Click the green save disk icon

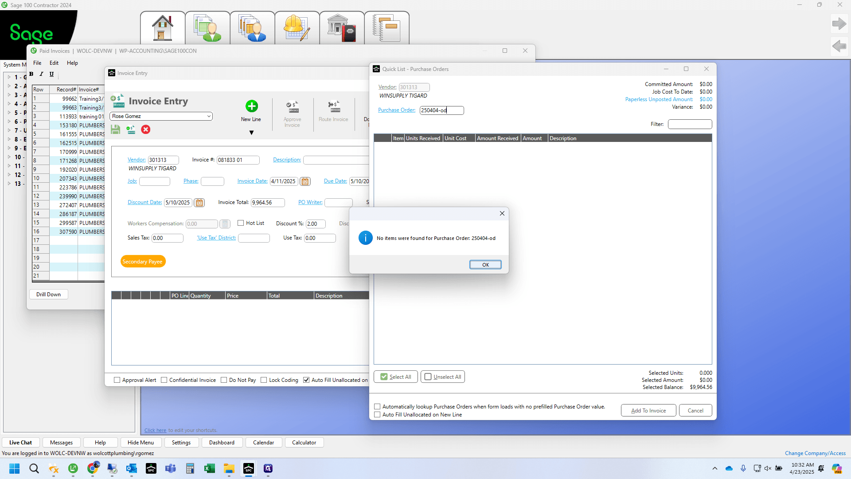pos(116,130)
